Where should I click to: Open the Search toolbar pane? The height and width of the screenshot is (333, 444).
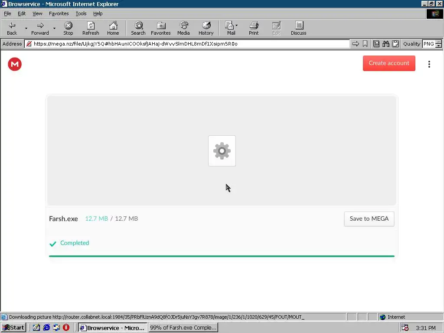138,28
